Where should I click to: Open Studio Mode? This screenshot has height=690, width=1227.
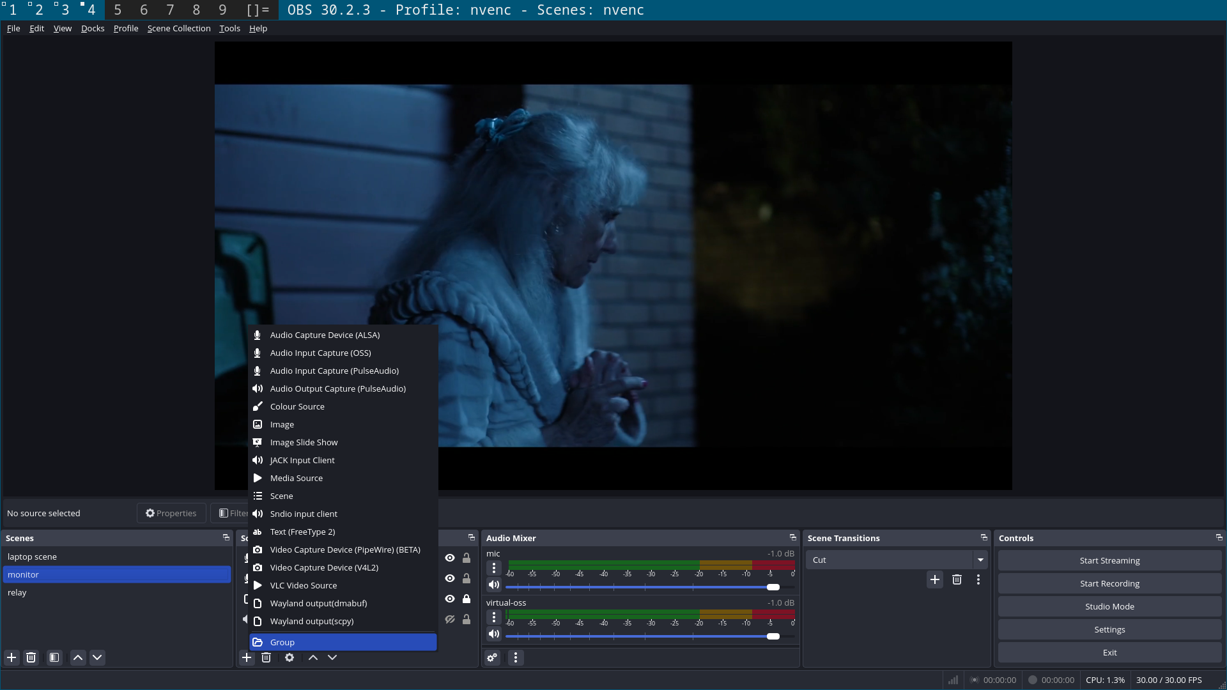coord(1109,606)
